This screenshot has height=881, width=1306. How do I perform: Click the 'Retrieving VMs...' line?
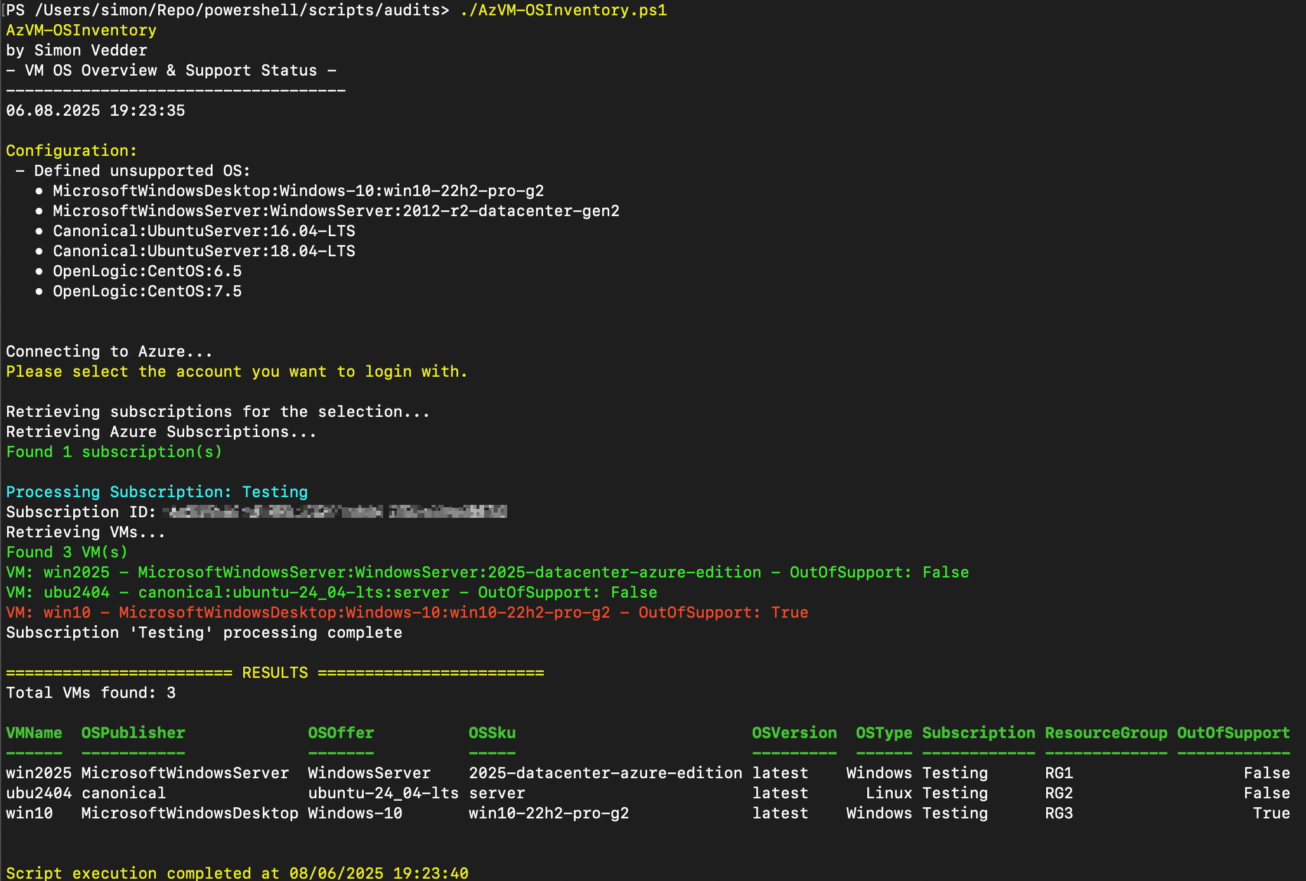tap(86, 532)
